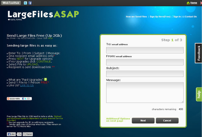
Task: Click the red FREE text
Action: pyautogui.click(x=45, y=83)
